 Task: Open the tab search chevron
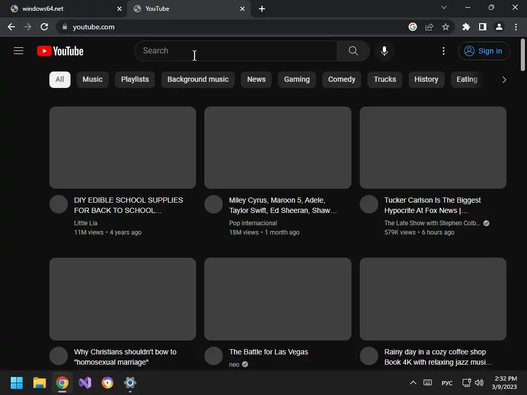tap(444, 7)
